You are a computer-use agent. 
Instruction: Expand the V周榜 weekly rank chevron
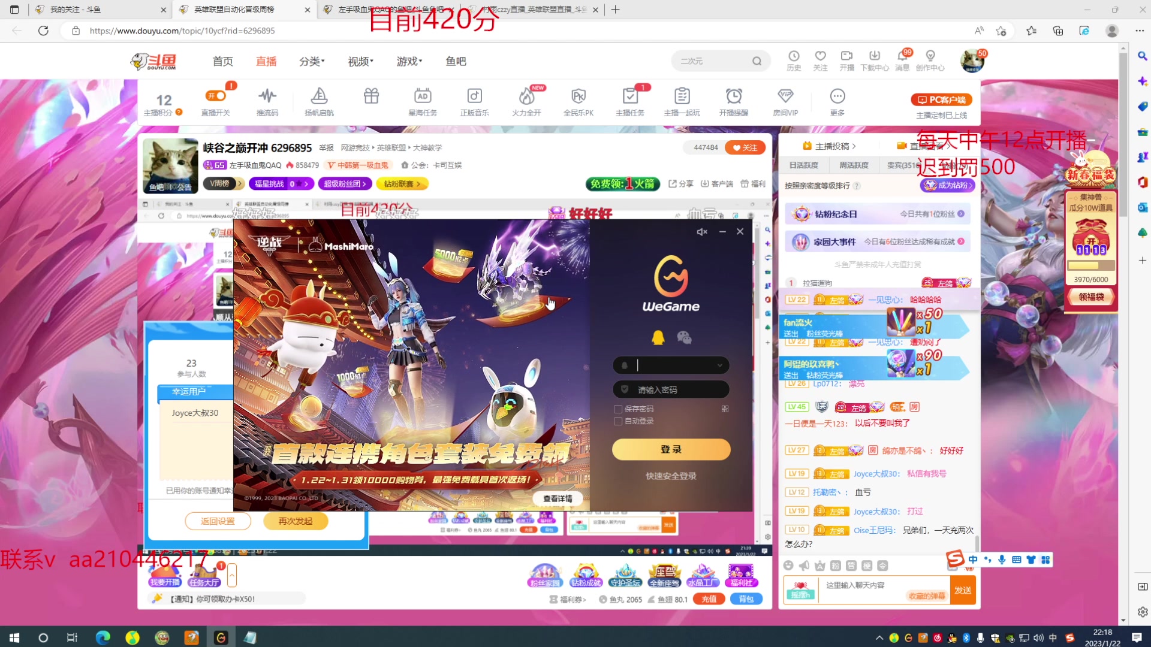tap(240, 183)
